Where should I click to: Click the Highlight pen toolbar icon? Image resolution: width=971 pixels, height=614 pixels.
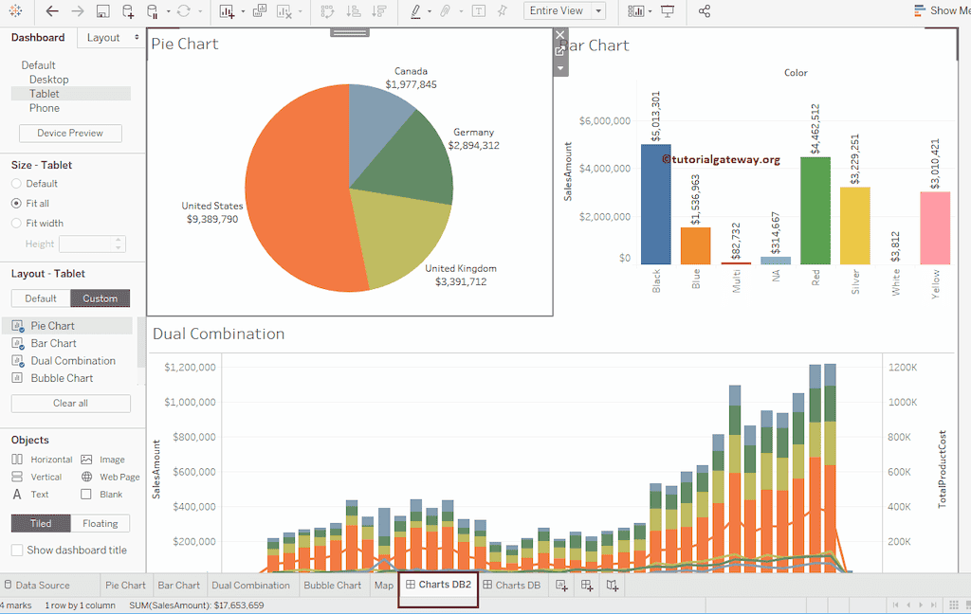[415, 12]
